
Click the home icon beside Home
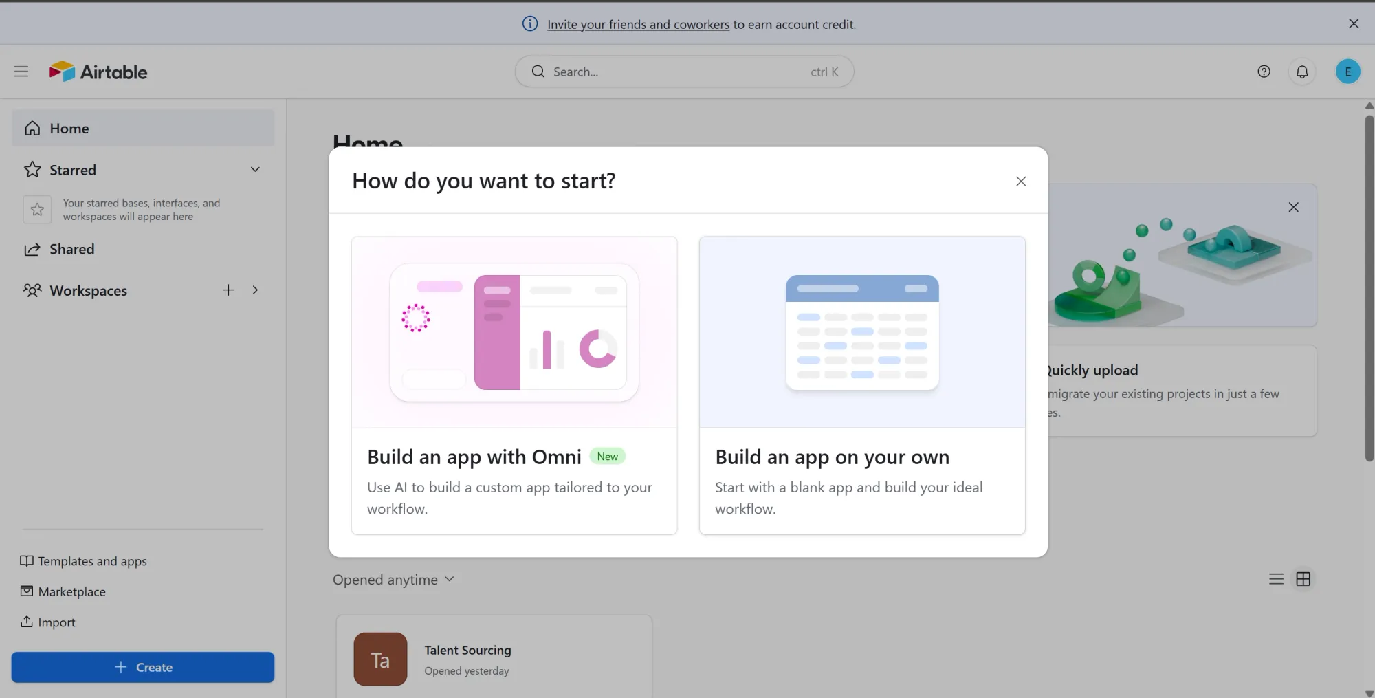point(32,128)
